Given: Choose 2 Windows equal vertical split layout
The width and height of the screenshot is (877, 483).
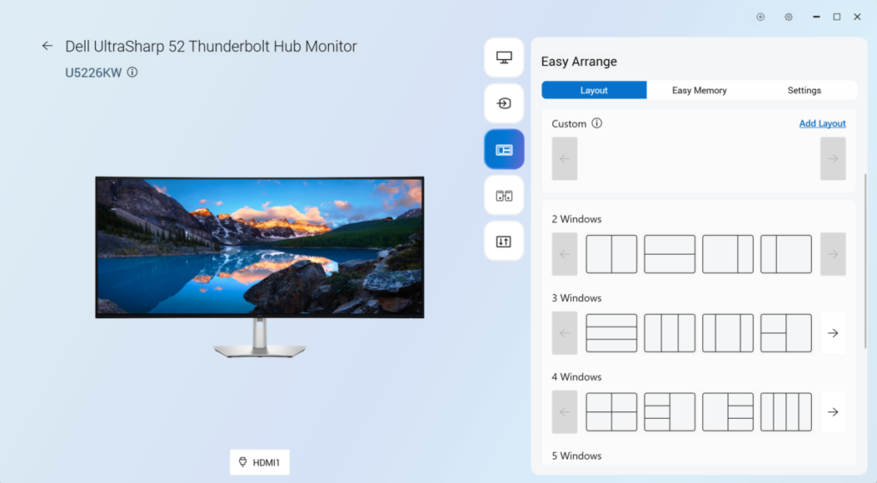Looking at the screenshot, I should pos(612,254).
